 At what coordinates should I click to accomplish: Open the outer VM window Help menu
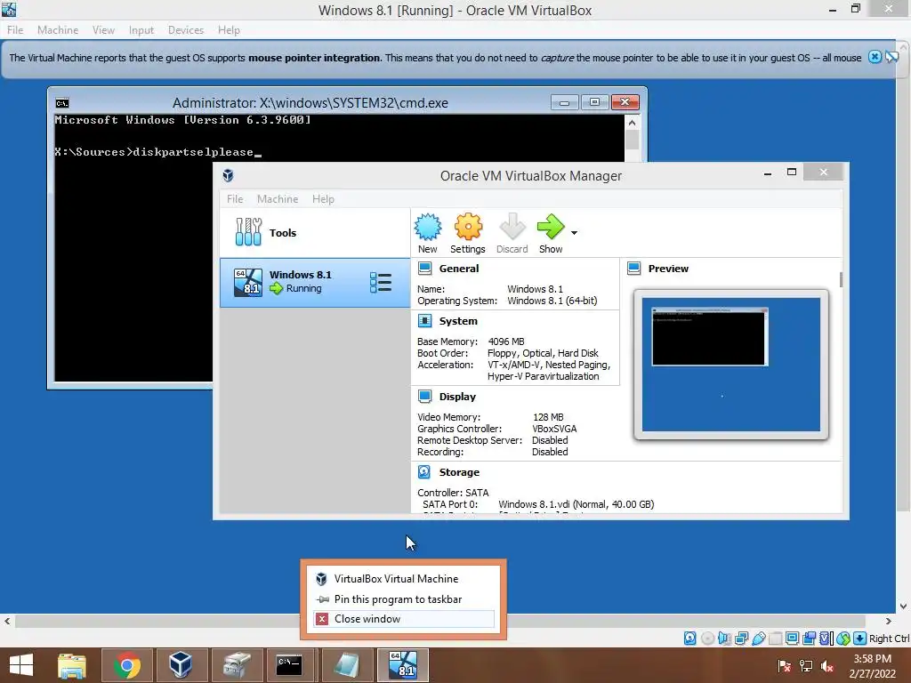[x=229, y=29]
